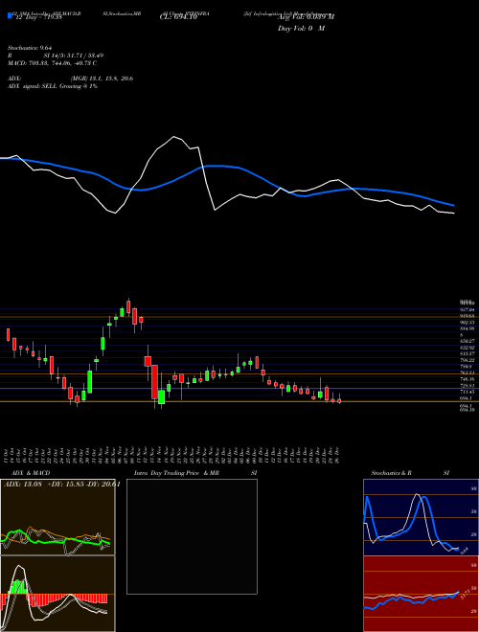The image size is (479, 632).
Task: Click the 'Intra Day Trading Price & MR' title
Action: tap(176, 473)
